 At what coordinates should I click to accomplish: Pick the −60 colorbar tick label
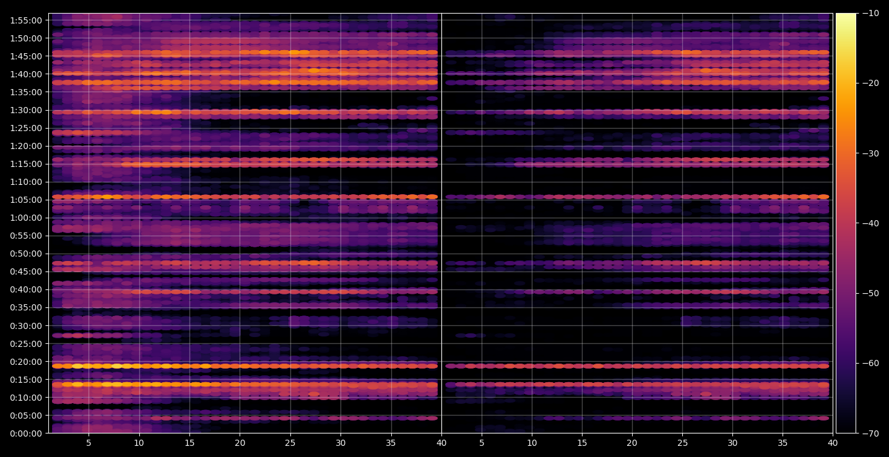(x=870, y=363)
